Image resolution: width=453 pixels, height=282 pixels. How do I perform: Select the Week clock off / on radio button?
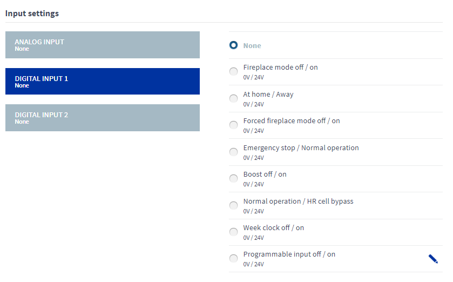(x=233, y=232)
